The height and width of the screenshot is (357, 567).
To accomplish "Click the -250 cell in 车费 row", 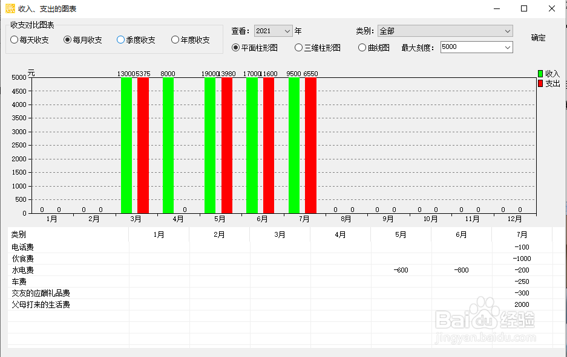I will pos(522,281).
